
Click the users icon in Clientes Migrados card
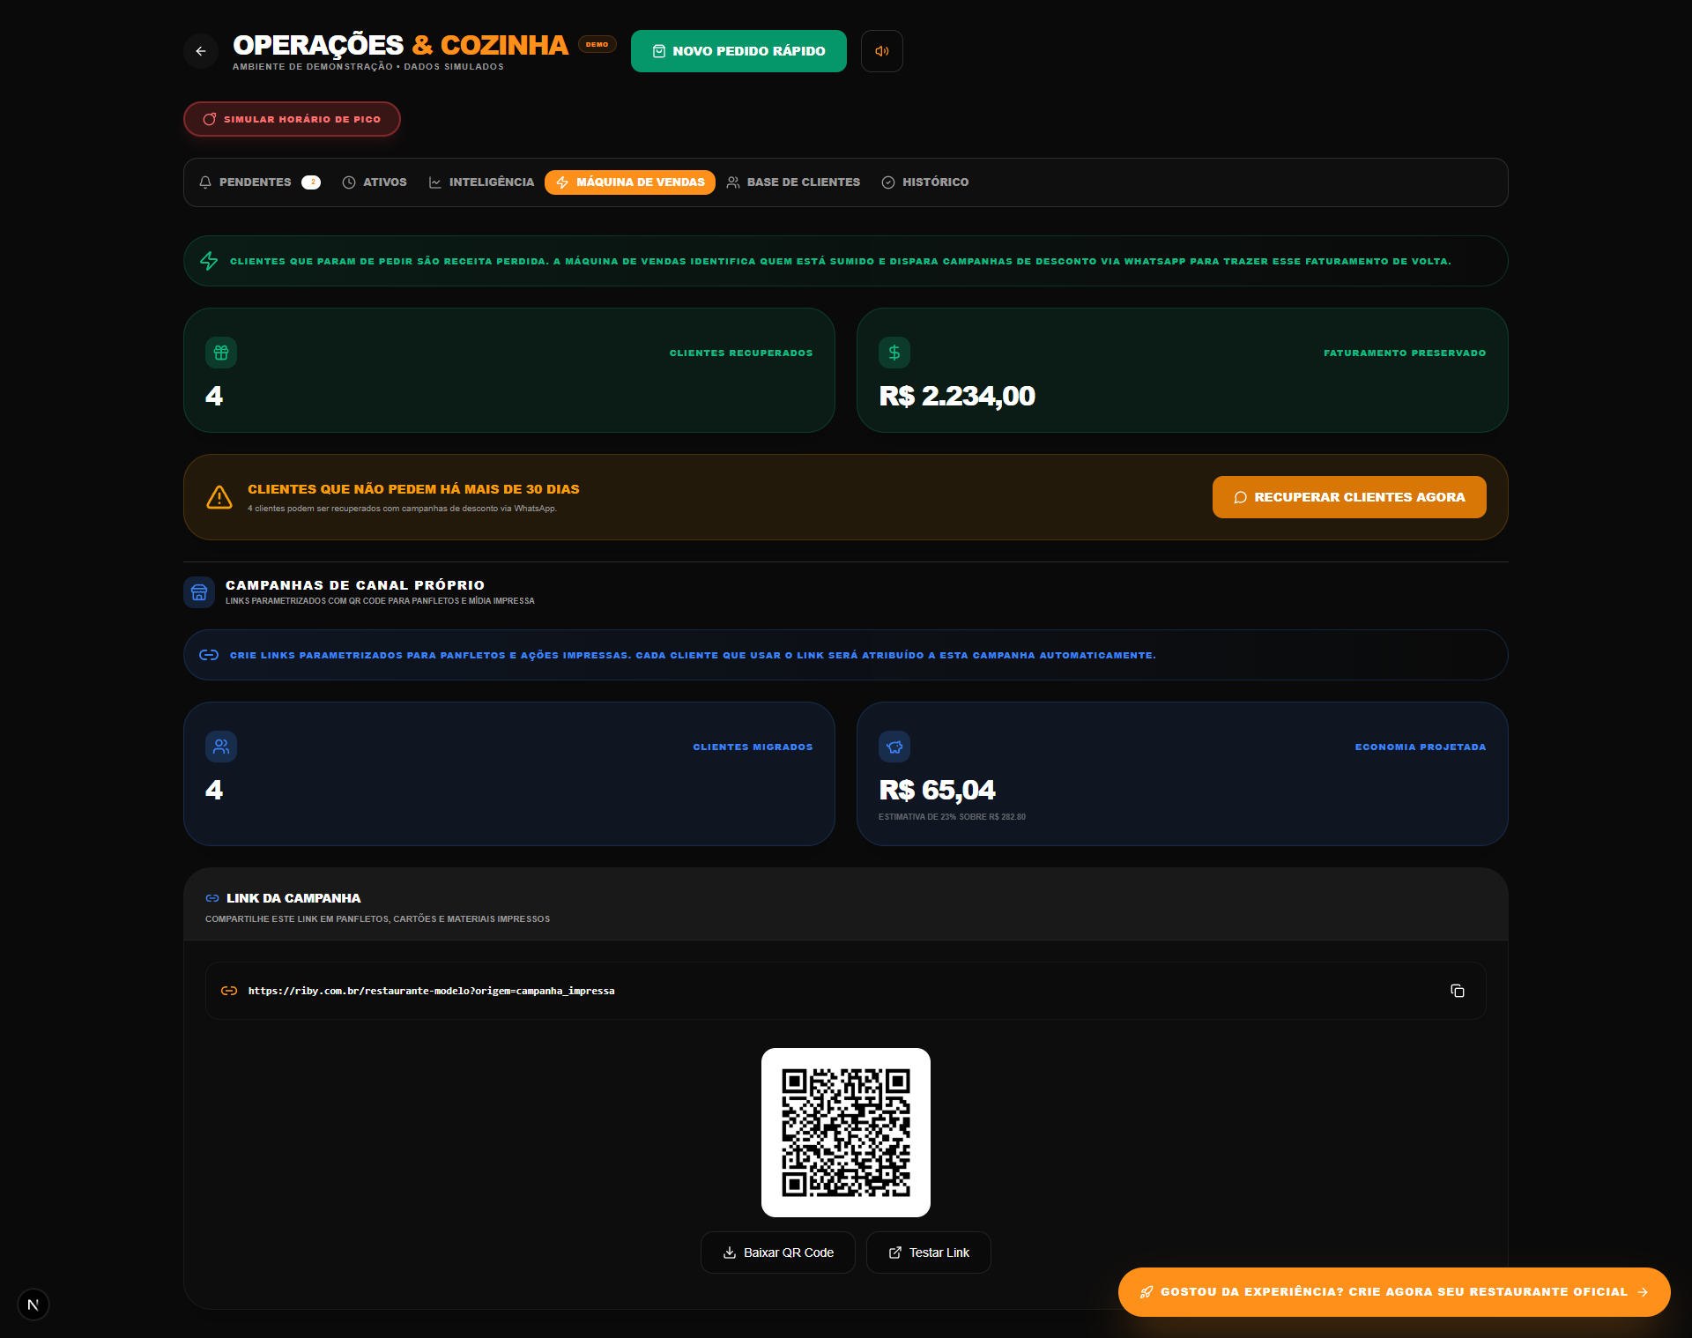(x=221, y=747)
